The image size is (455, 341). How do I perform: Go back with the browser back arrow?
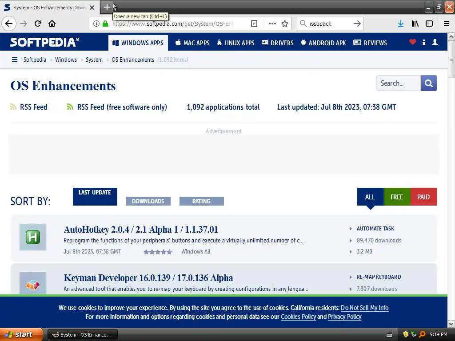(x=9, y=24)
